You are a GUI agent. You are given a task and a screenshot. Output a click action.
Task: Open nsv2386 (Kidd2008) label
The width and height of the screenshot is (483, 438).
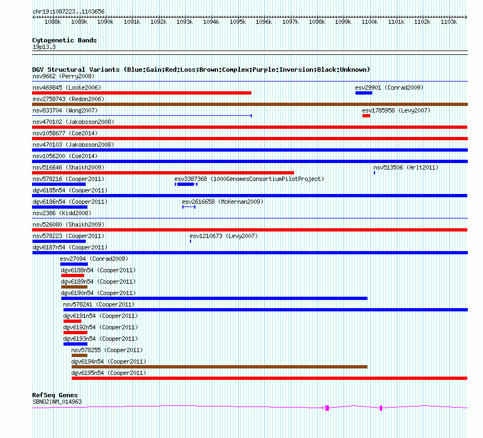click(x=62, y=213)
